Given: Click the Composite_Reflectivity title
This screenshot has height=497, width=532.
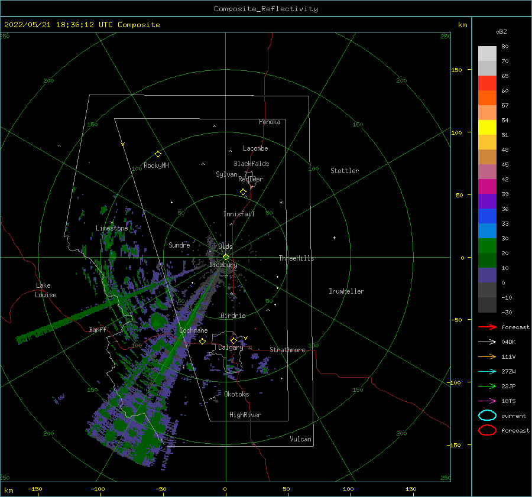Looking at the screenshot, I should point(265,9).
